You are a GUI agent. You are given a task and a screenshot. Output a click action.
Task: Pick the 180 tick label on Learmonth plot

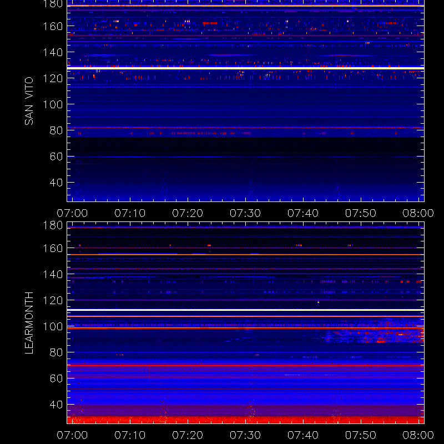click(53, 225)
